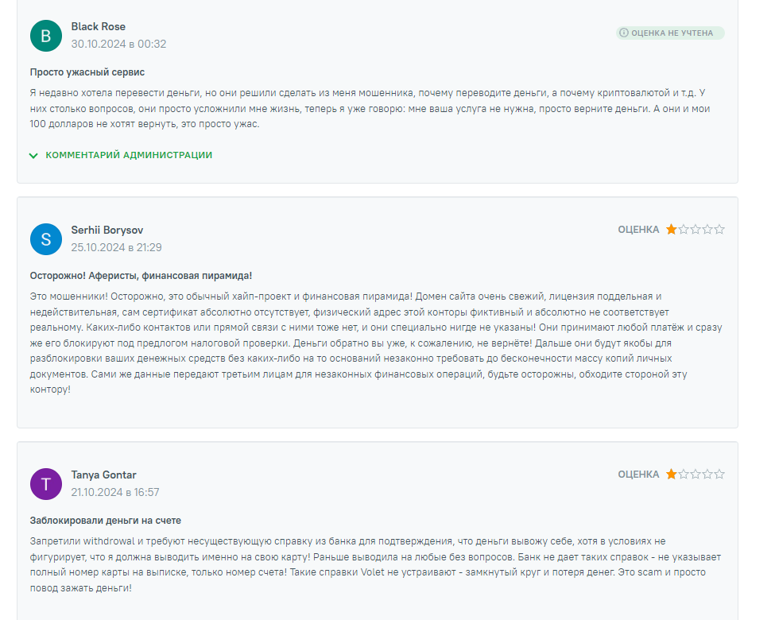This screenshot has height=620, width=775.
Task: Click title Осторожно! Аферисты, финансовая пирамида!
Action: [x=141, y=276]
